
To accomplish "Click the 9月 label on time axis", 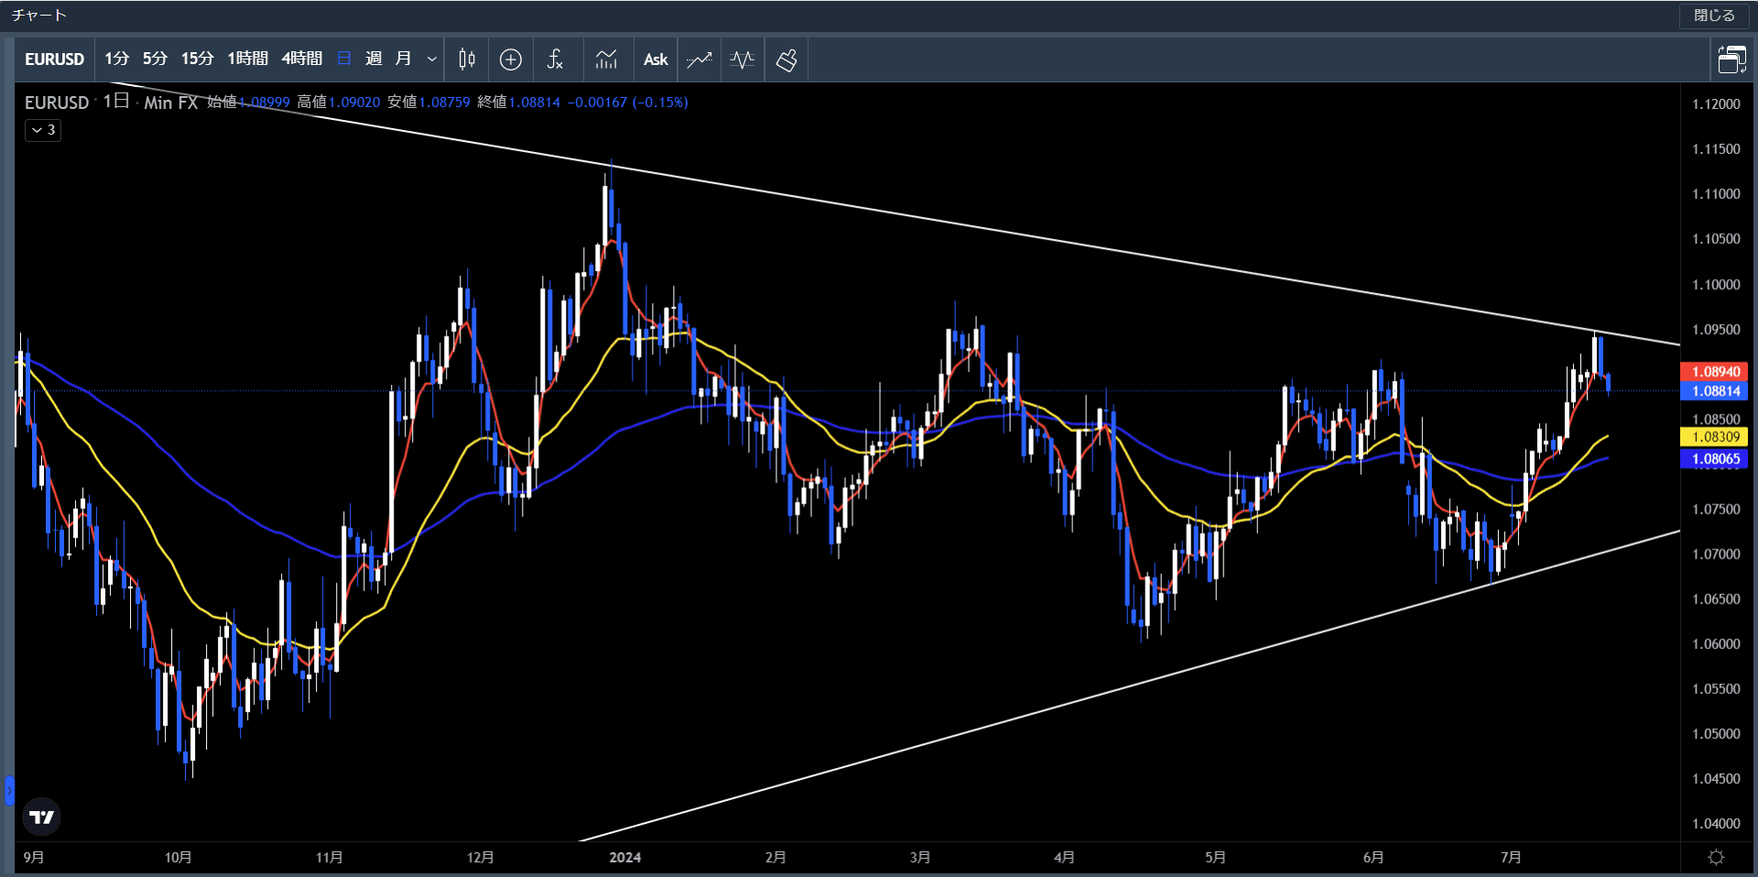I will (34, 857).
